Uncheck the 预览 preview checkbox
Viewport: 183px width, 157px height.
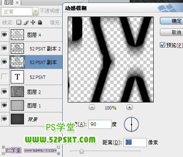click(162, 45)
